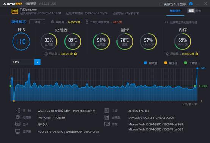
Task: Click the monitor icon beside AUO B173HAN05.0
Action: [18, 131]
